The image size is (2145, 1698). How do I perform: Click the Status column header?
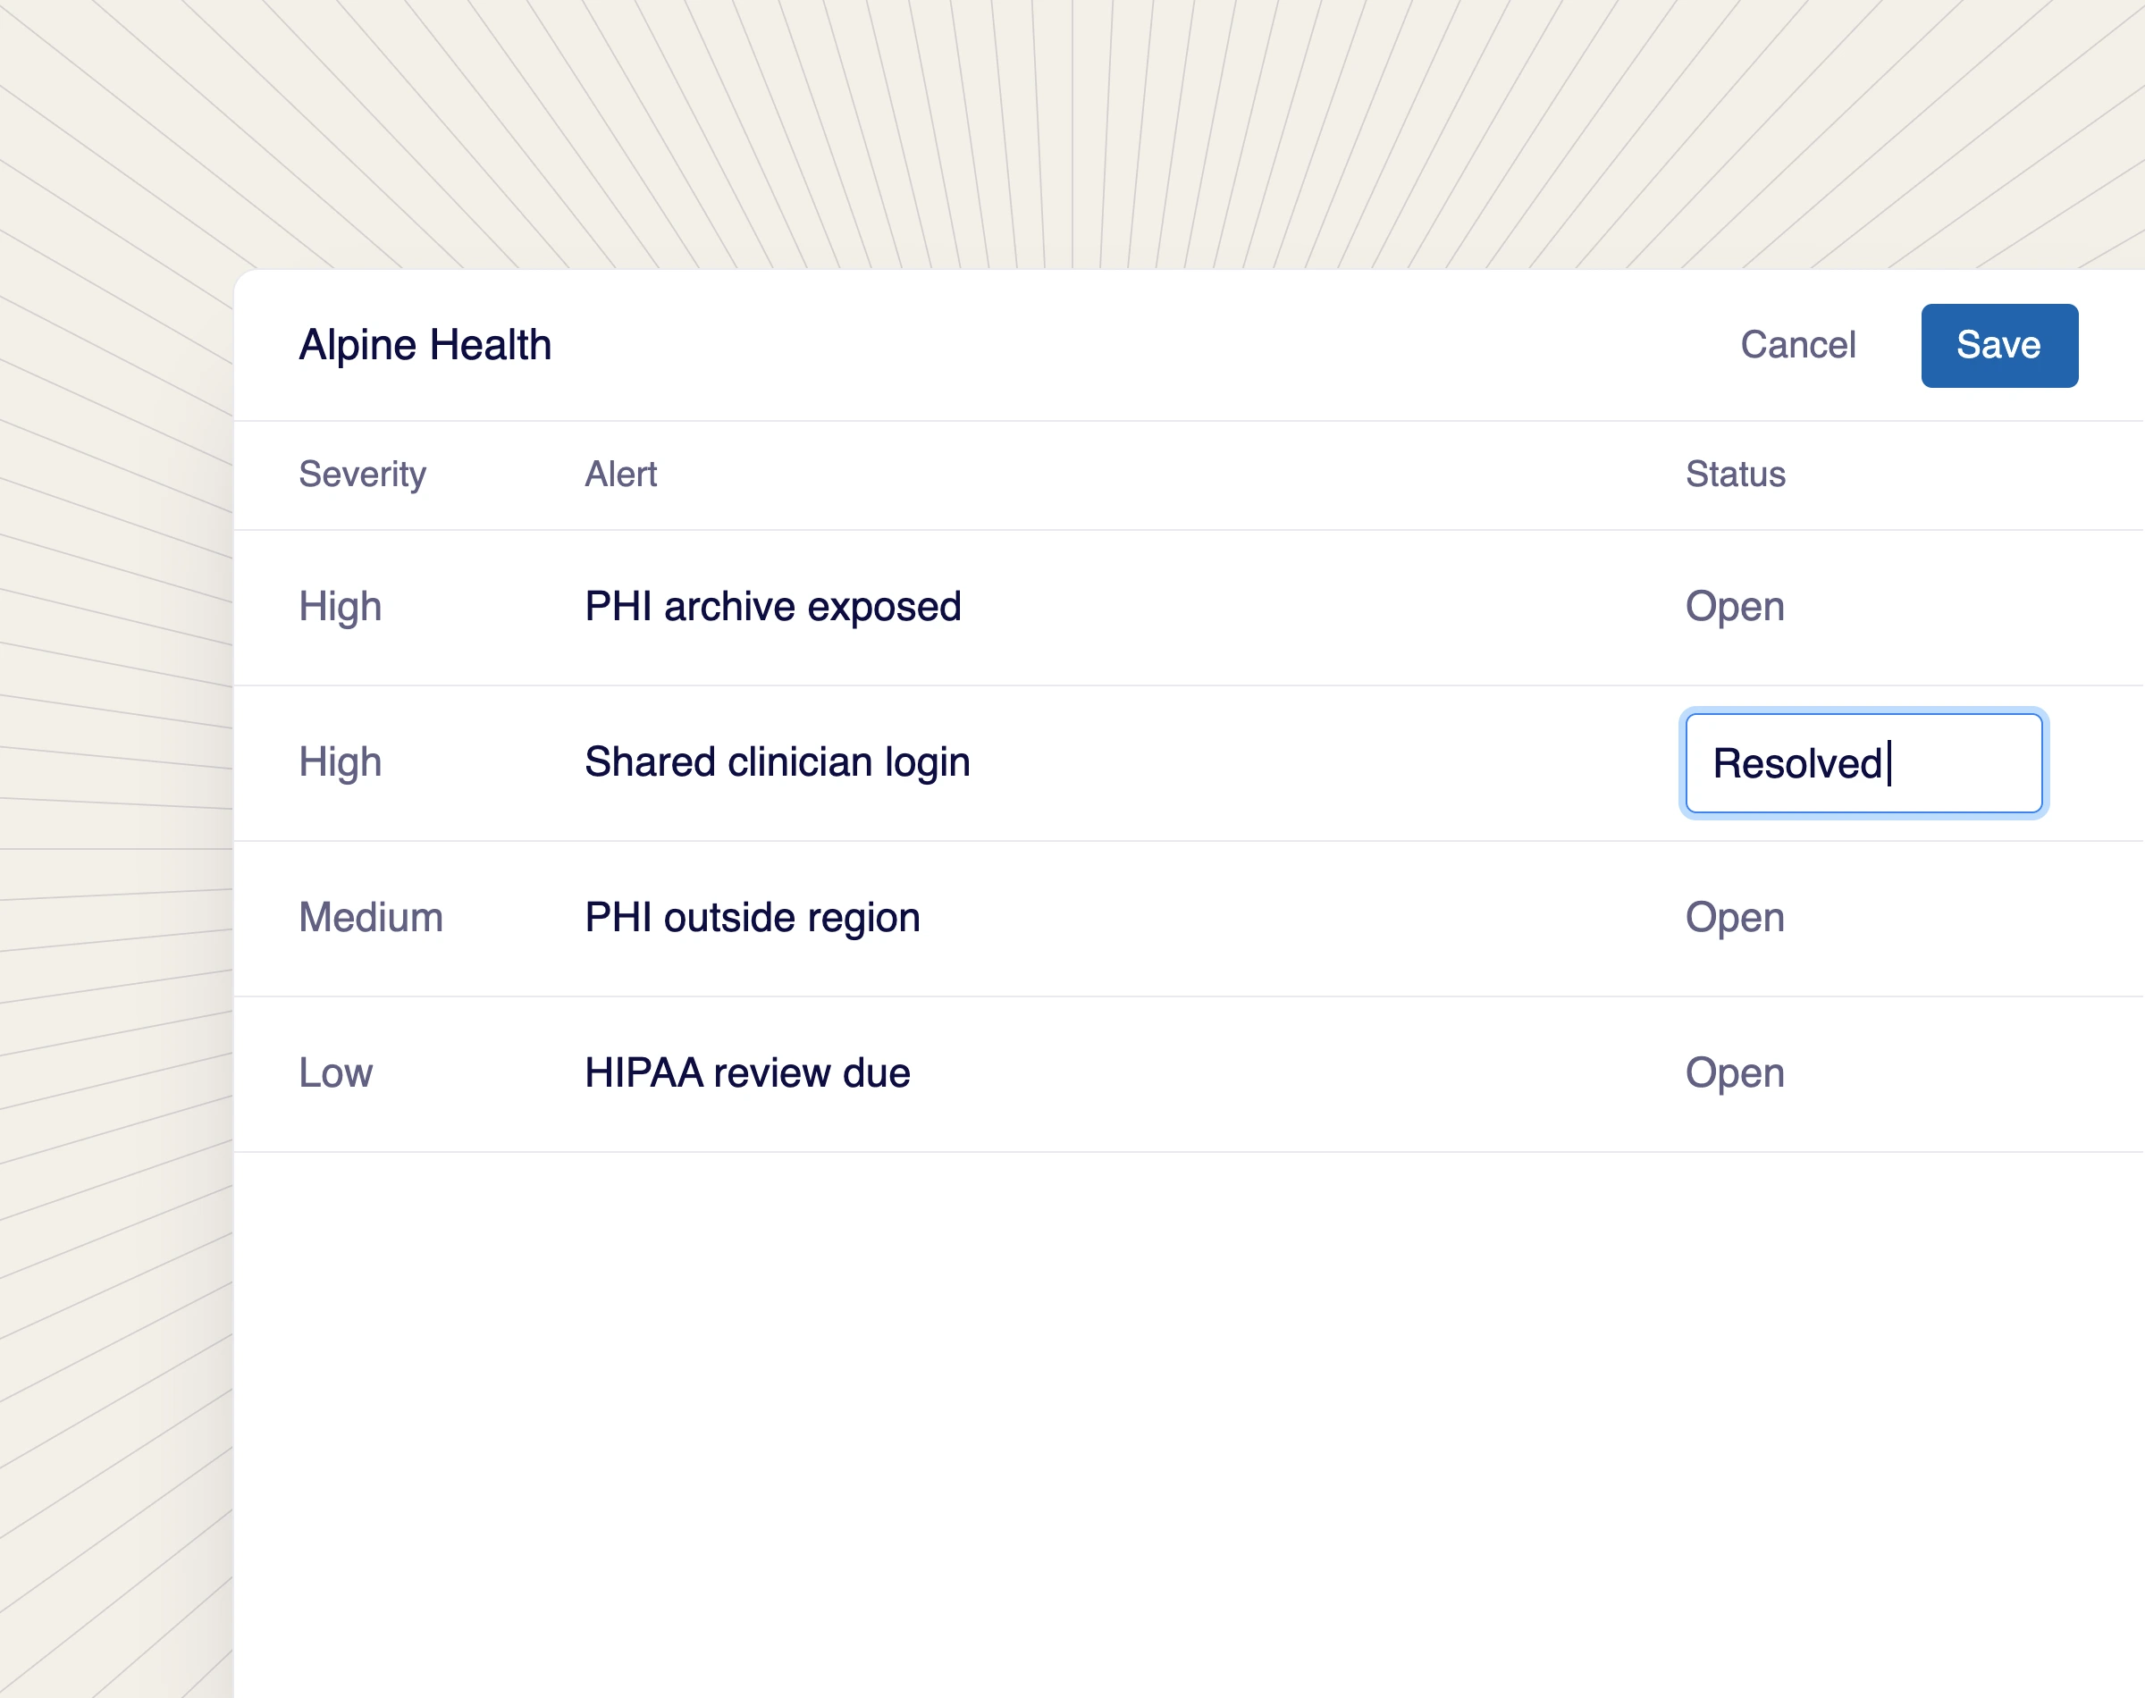[x=1736, y=475]
